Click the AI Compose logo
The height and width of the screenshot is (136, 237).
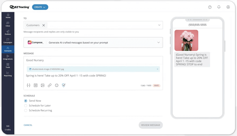tap(35, 42)
